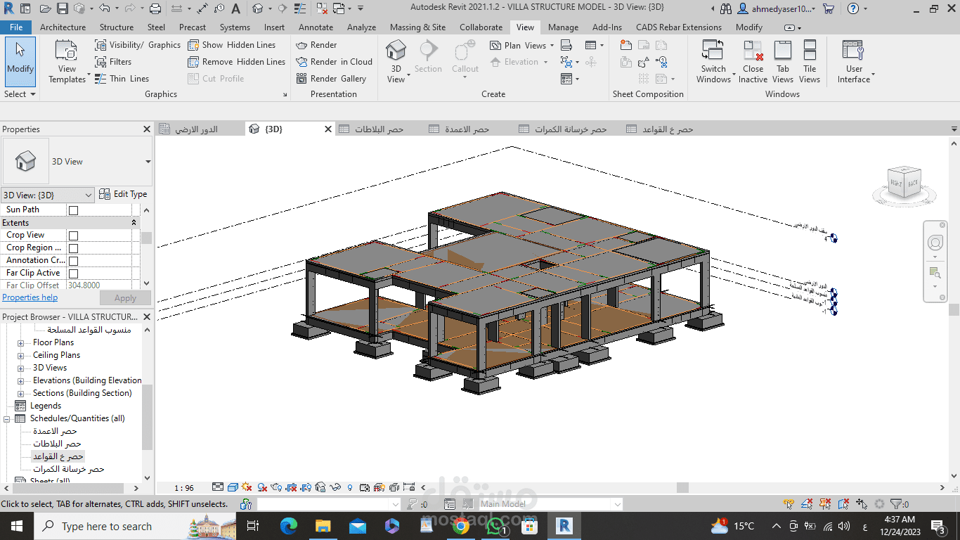The width and height of the screenshot is (960, 540).
Task: Click the Edit Type button
Action: point(123,195)
